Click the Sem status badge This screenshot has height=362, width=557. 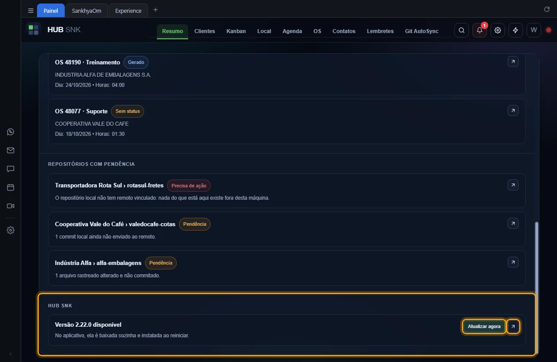point(127,111)
